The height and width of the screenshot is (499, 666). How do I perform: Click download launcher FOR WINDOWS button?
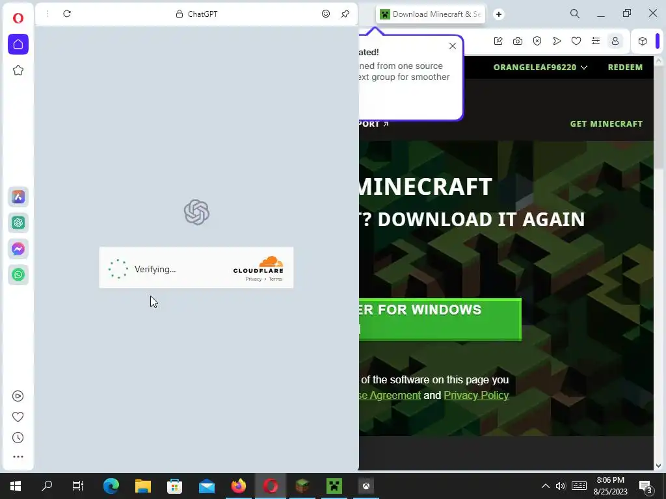coord(440,320)
